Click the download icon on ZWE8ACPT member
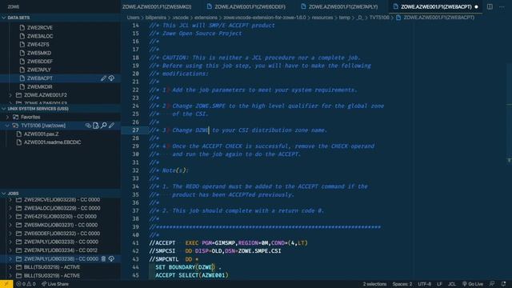Screen dimensions: 512x288 [111, 78]
